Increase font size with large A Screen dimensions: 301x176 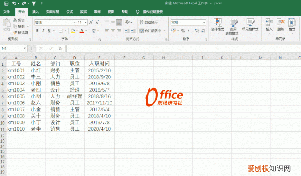[91, 22]
